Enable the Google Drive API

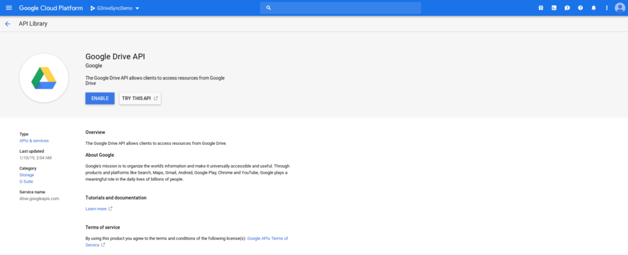[99, 98]
